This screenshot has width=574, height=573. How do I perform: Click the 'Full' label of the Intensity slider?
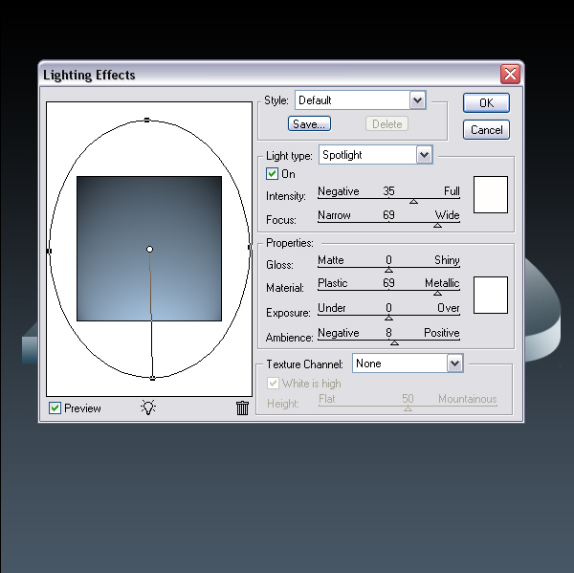tap(452, 191)
